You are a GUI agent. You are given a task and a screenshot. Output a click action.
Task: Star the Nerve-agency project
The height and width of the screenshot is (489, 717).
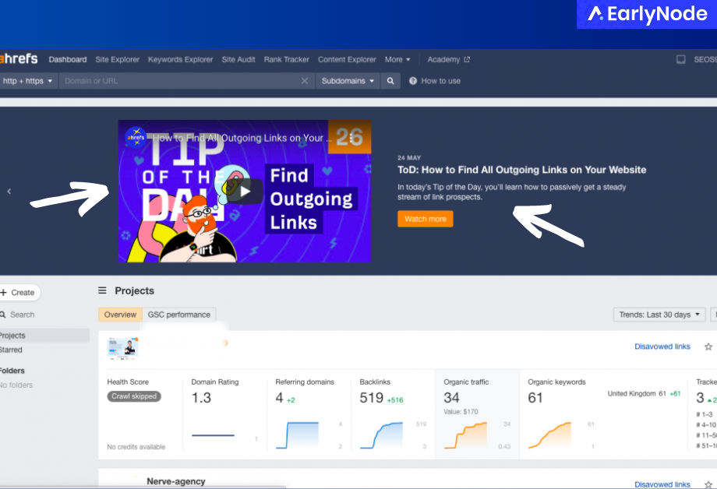click(708, 484)
